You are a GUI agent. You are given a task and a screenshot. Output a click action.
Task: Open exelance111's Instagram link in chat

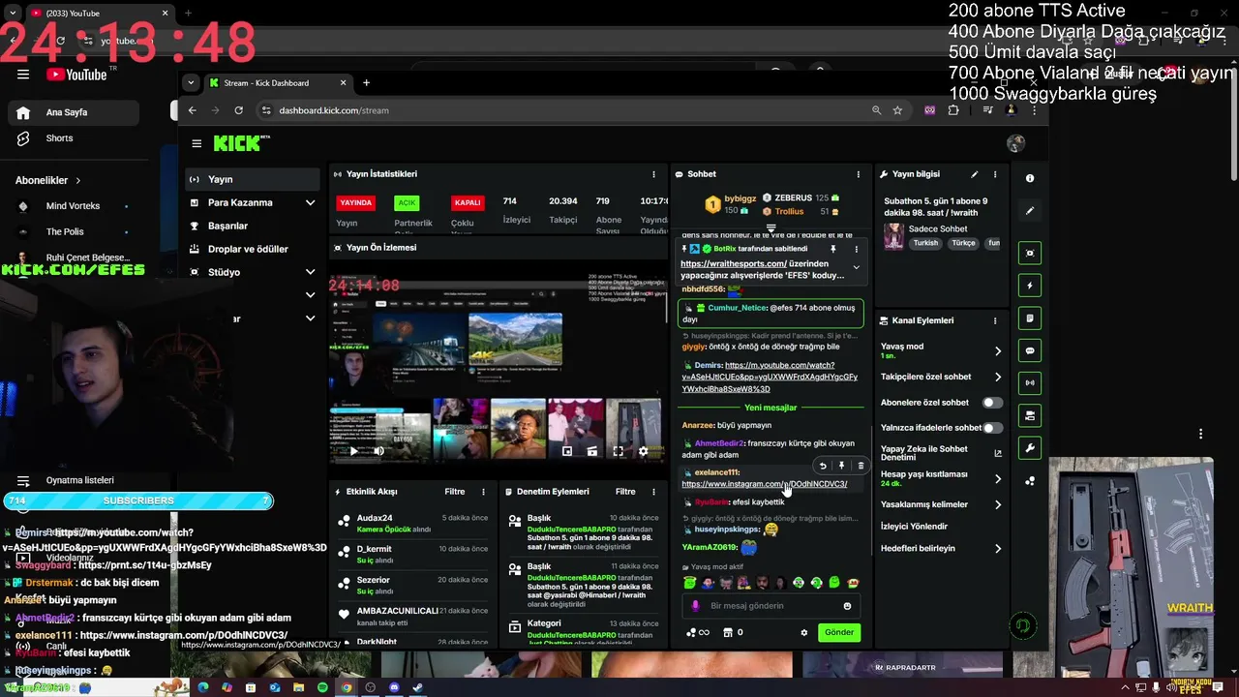pos(764,484)
